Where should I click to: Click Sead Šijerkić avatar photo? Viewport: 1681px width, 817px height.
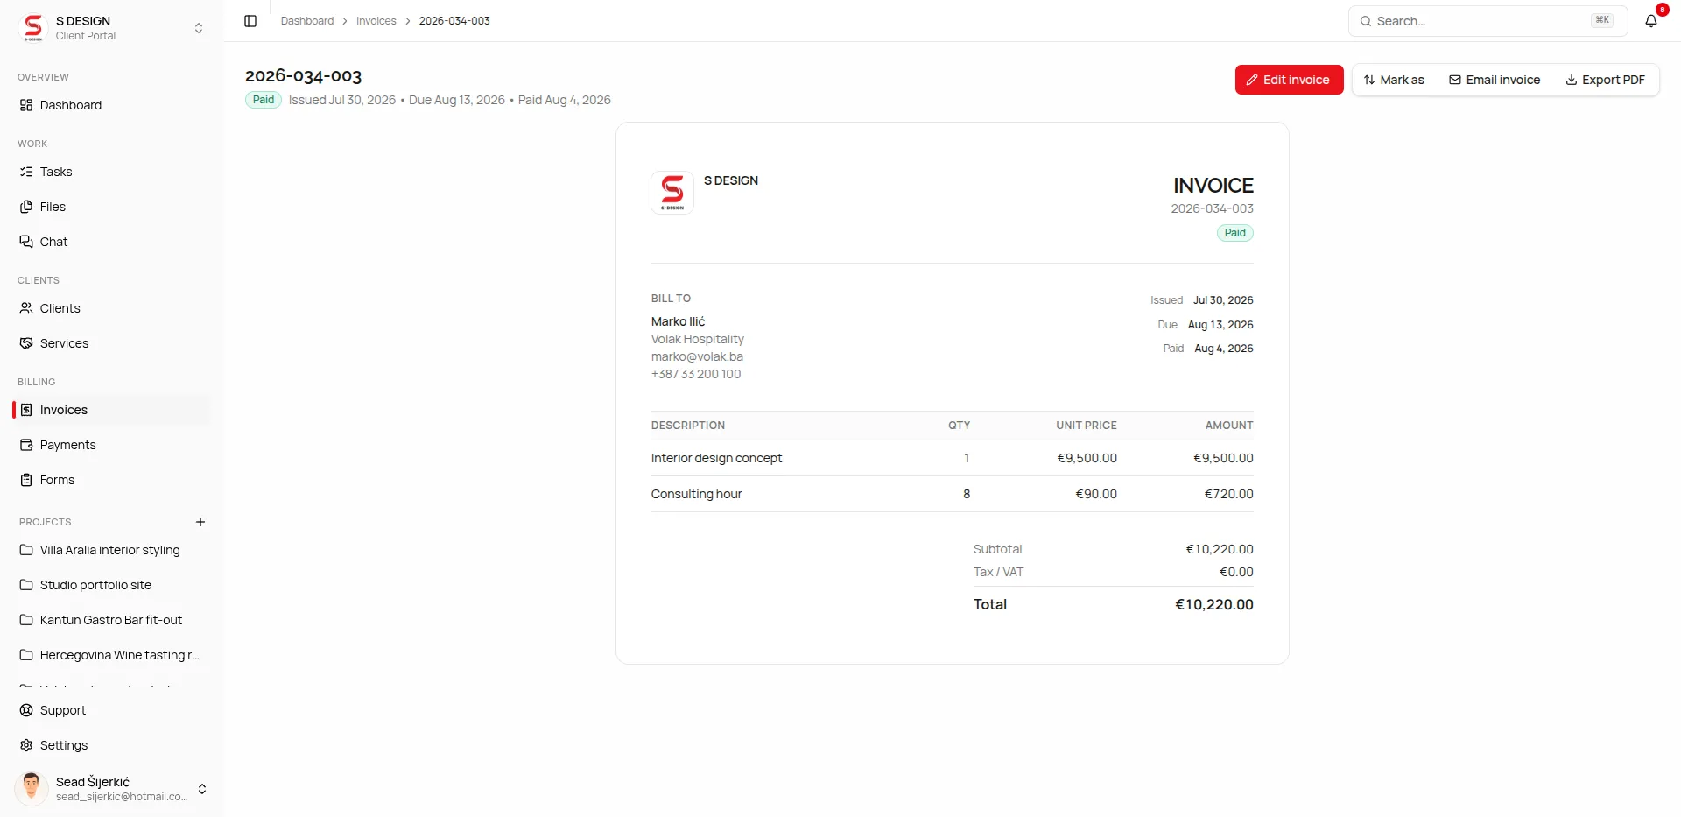[x=32, y=788]
